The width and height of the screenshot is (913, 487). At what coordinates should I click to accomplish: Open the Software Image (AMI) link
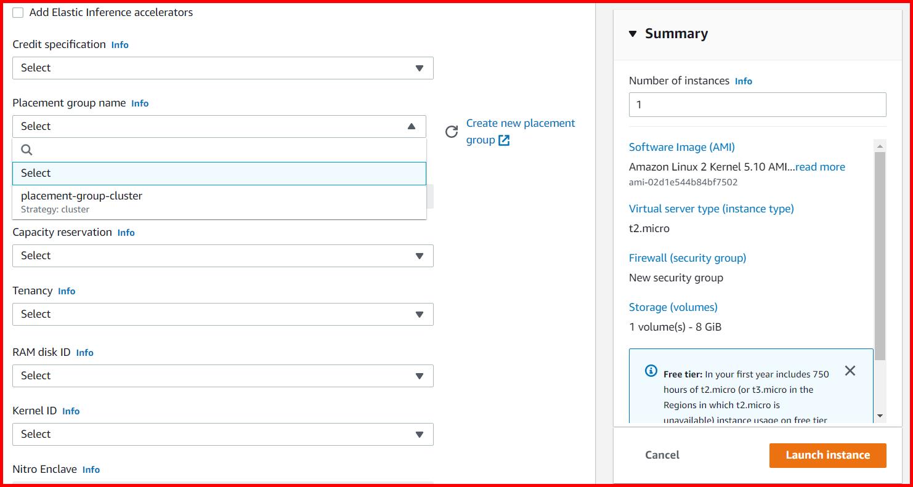[681, 147]
